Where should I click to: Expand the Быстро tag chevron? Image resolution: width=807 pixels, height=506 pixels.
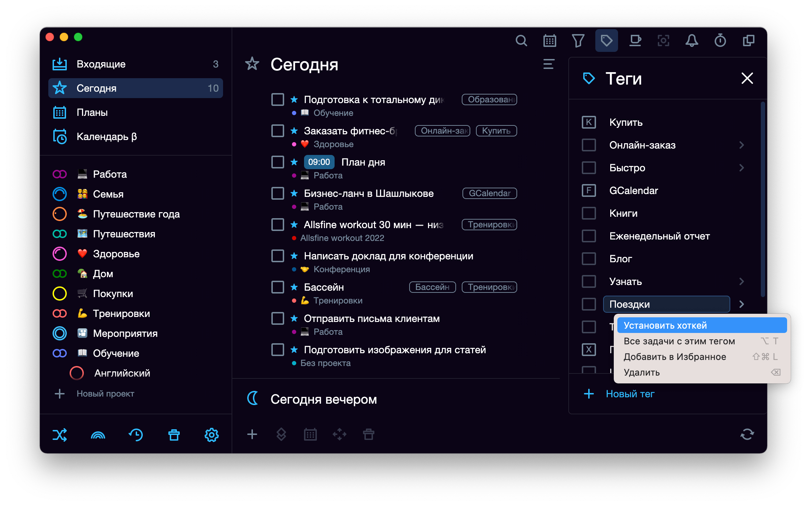click(742, 168)
